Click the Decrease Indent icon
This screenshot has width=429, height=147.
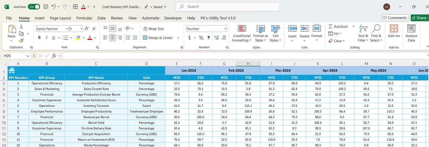(x=127, y=38)
